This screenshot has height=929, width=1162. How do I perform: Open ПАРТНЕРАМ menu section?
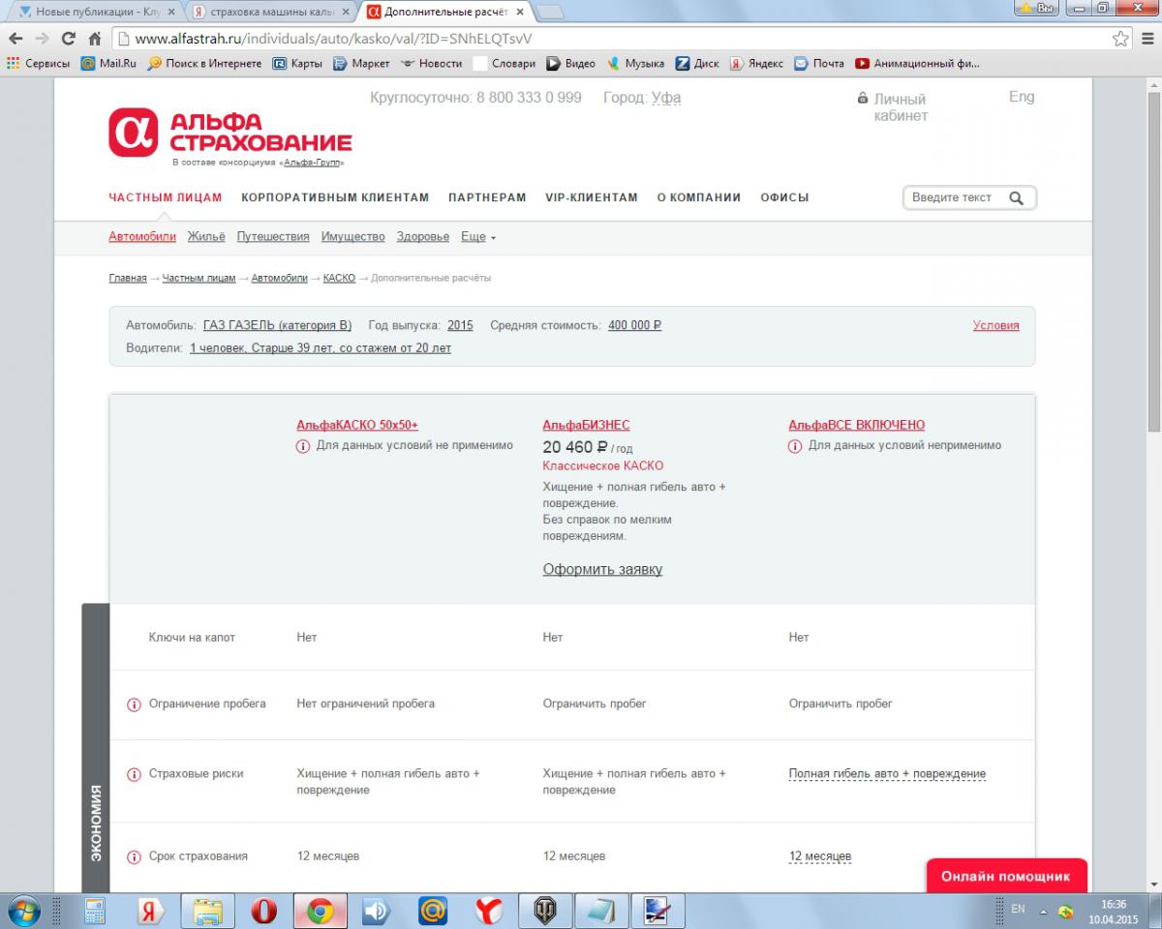[x=487, y=197]
